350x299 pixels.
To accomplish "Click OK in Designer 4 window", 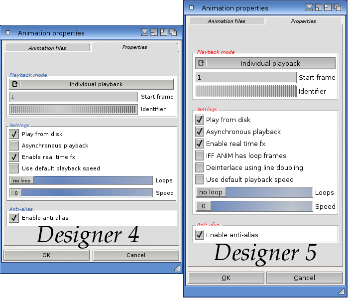I will tap(47, 255).
